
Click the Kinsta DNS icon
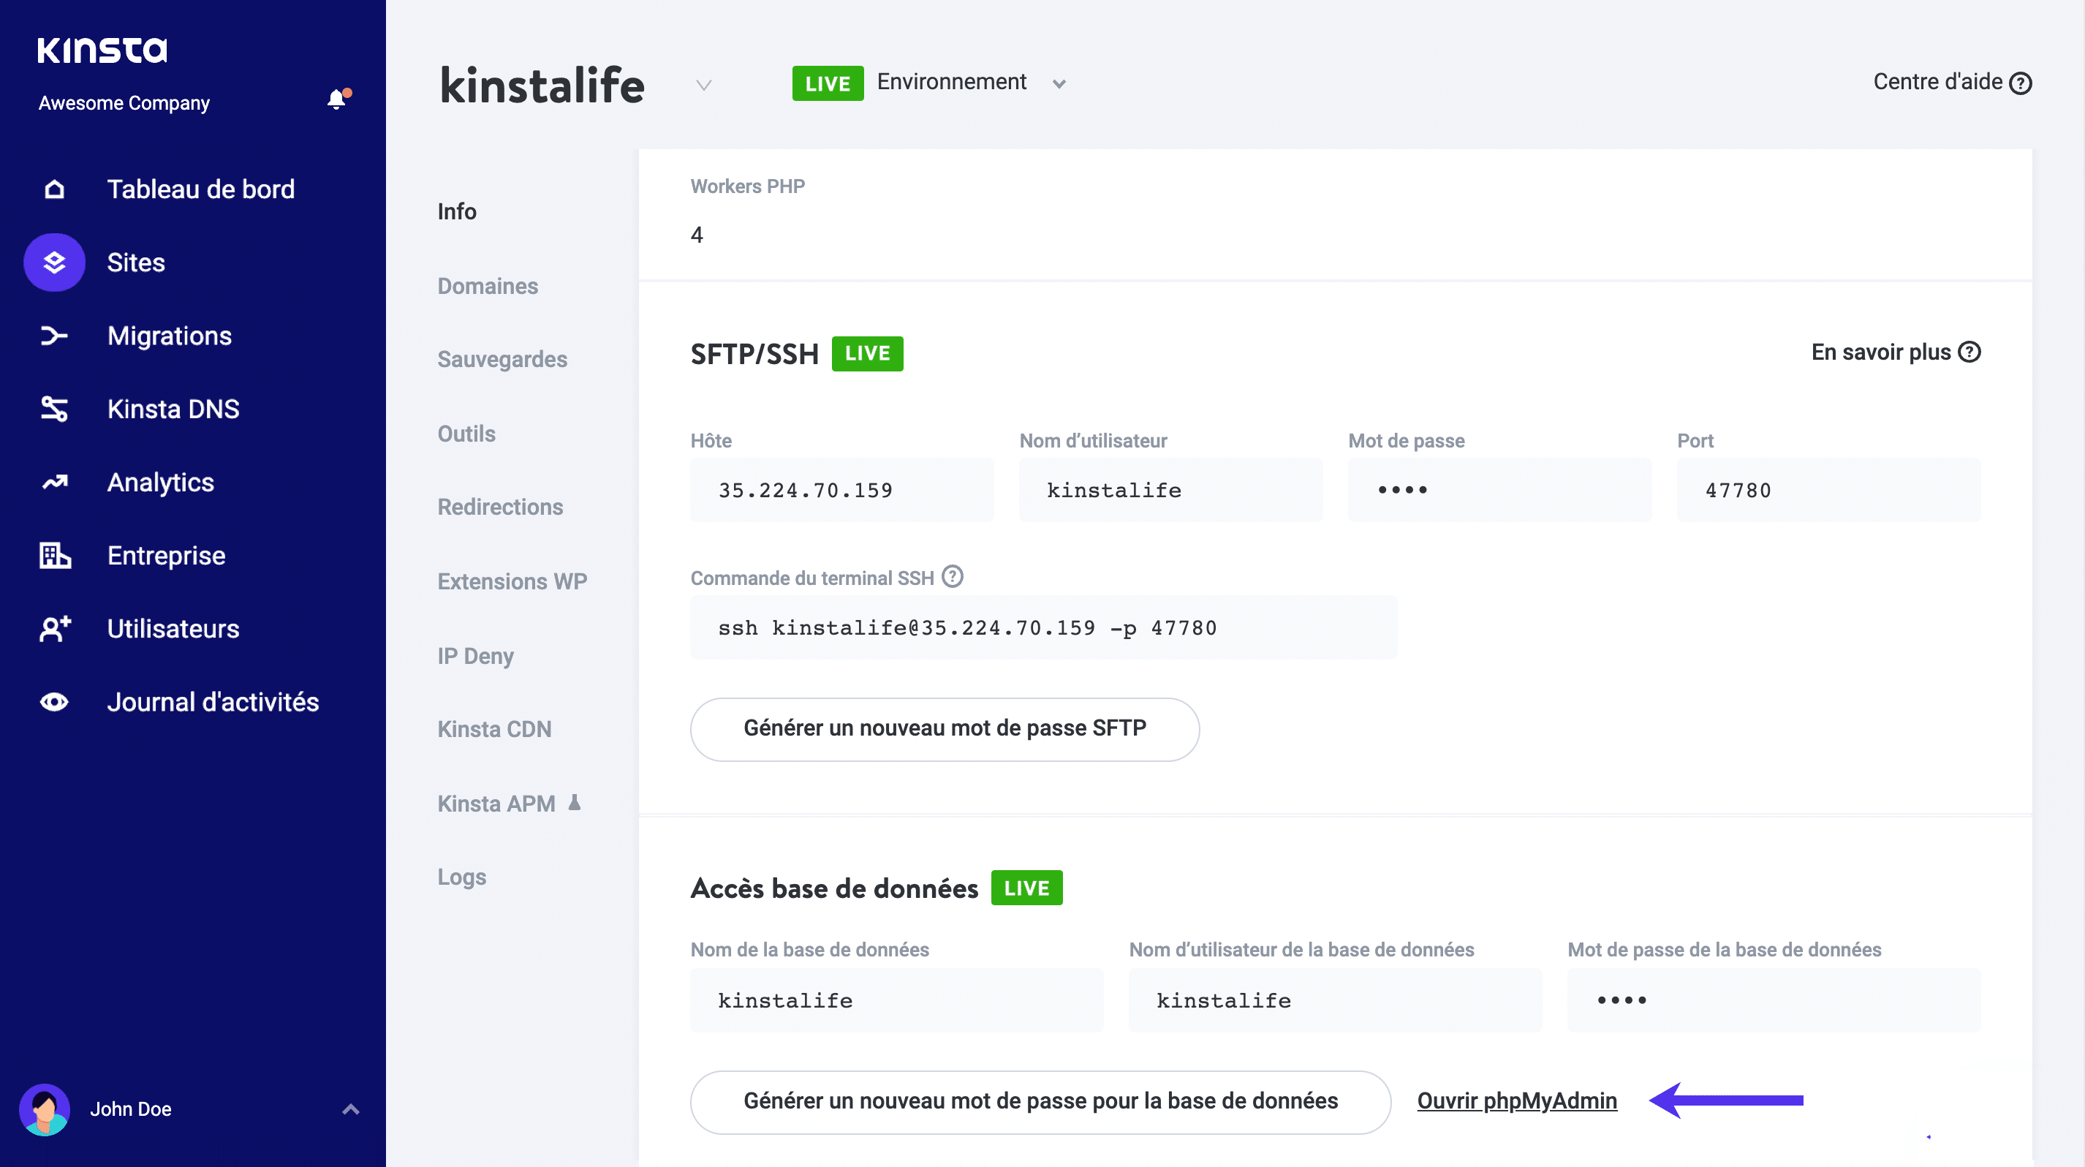tap(54, 409)
